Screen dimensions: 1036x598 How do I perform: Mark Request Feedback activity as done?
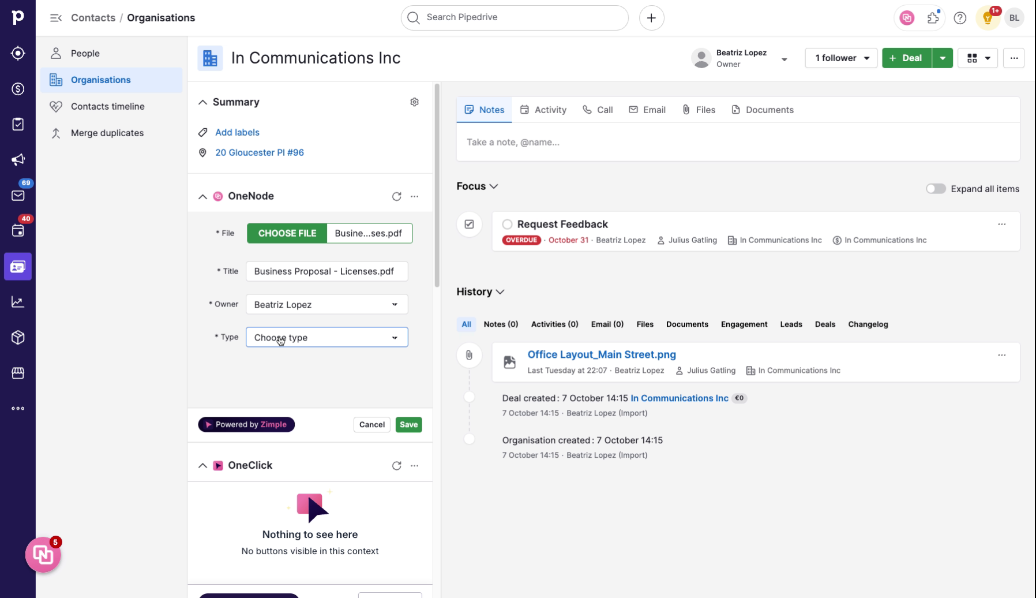point(507,224)
